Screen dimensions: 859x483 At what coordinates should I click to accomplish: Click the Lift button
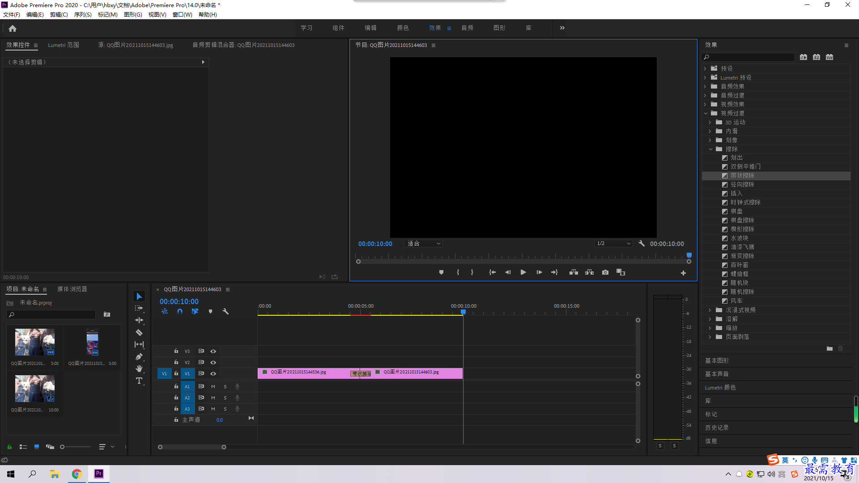coord(574,272)
